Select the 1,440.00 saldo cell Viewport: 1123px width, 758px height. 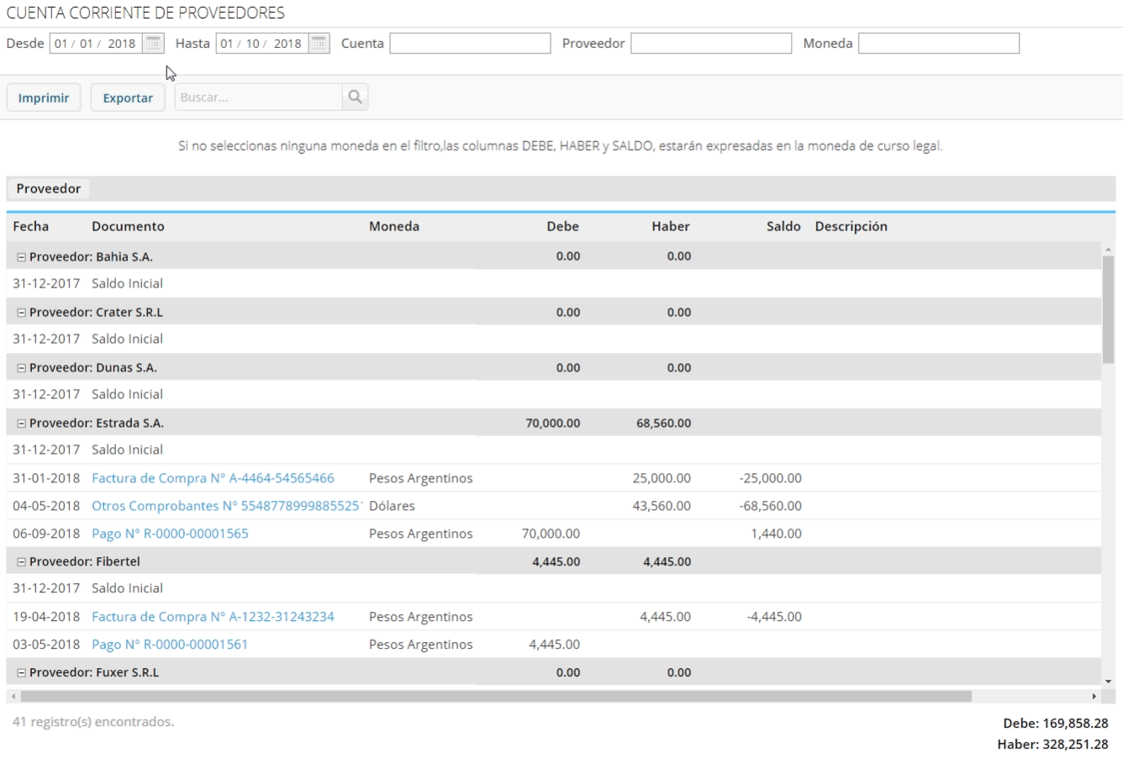(x=777, y=534)
